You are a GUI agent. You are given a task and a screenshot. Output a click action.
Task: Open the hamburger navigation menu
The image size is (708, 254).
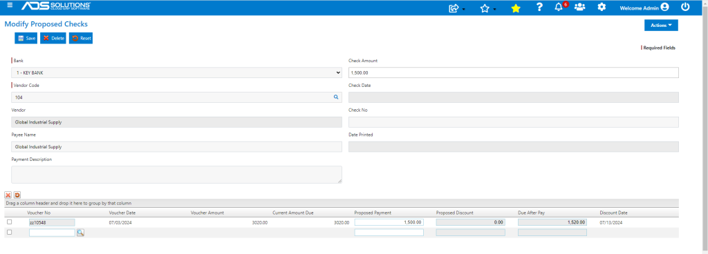(10, 6)
